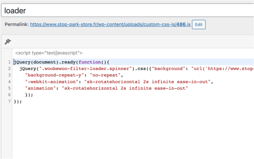This screenshot has height=159, width=254.
Task: Click the "no-repeat" value string
Action: point(105,75)
